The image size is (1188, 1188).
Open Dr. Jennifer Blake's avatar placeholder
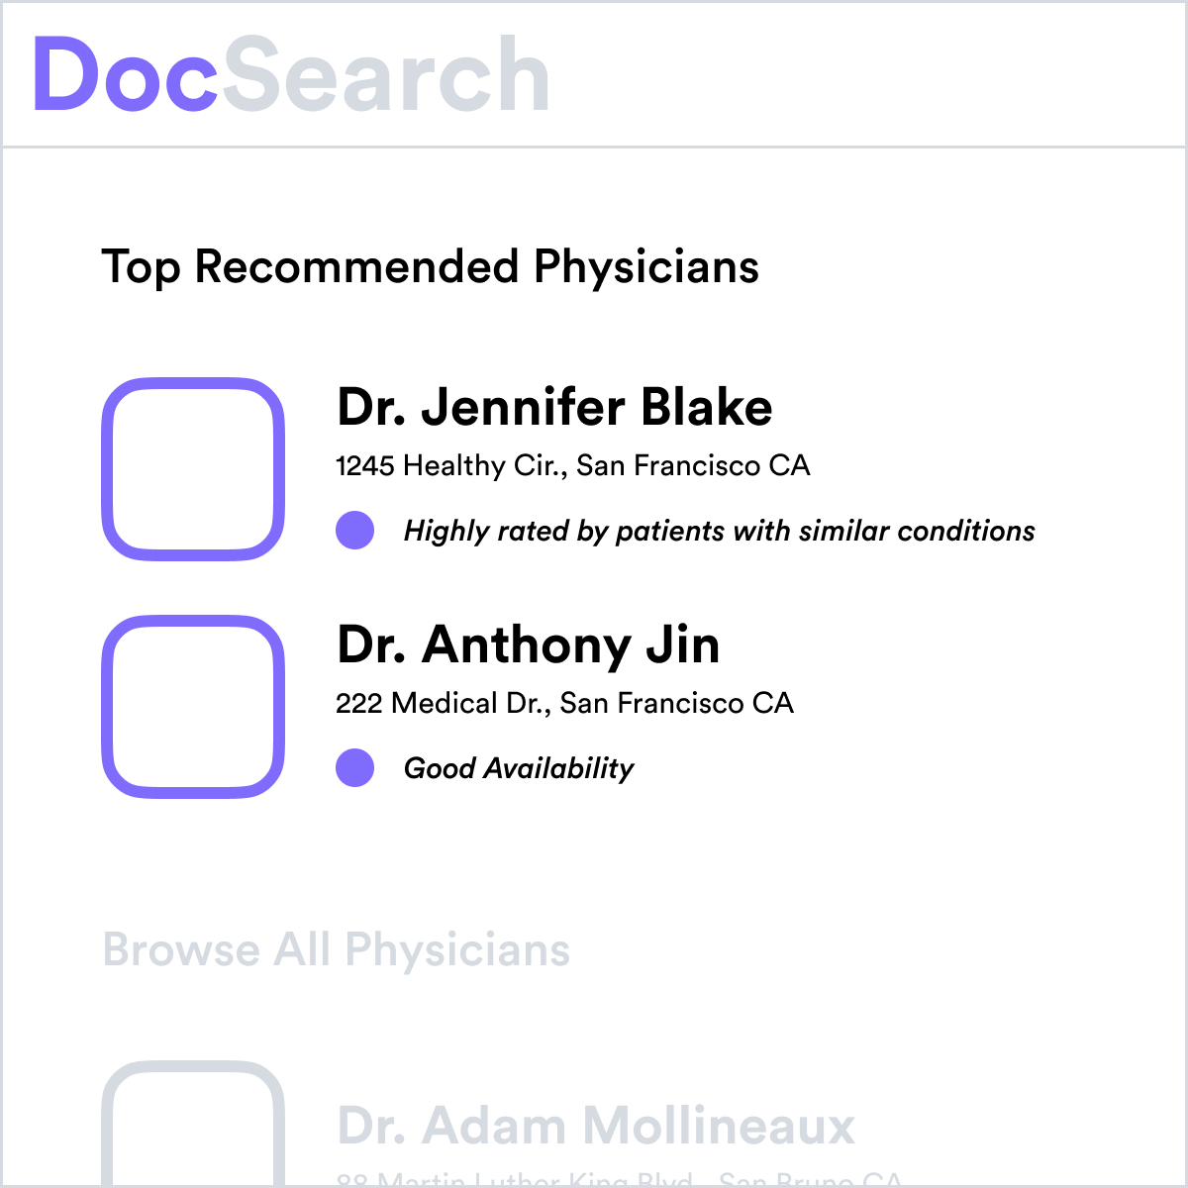click(193, 468)
